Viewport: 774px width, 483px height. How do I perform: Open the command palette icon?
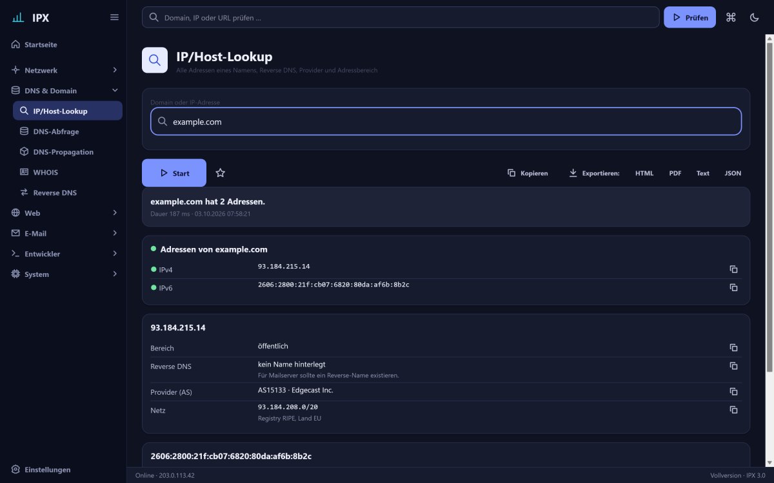point(731,17)
